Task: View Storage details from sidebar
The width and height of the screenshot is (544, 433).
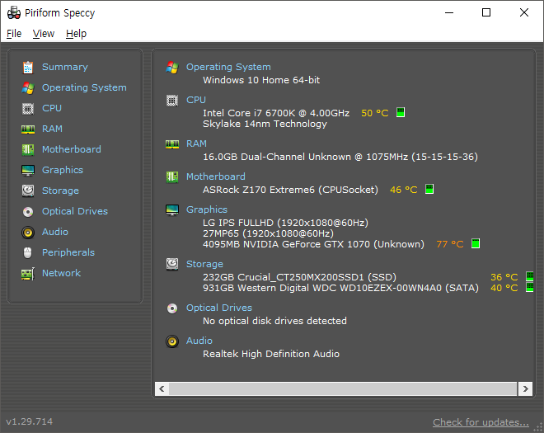Action: [60, 191]
